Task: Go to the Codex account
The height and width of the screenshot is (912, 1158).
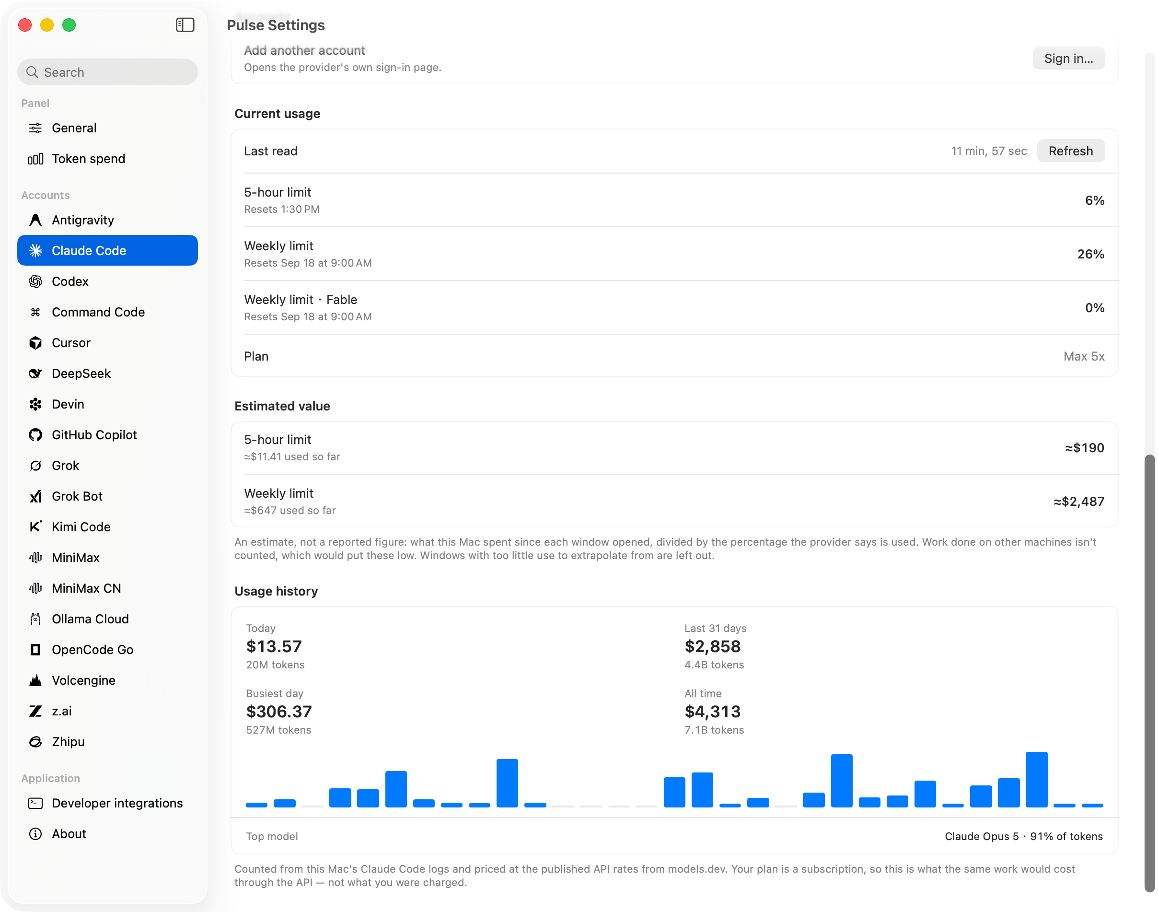Action: click(x=107, y=281)
